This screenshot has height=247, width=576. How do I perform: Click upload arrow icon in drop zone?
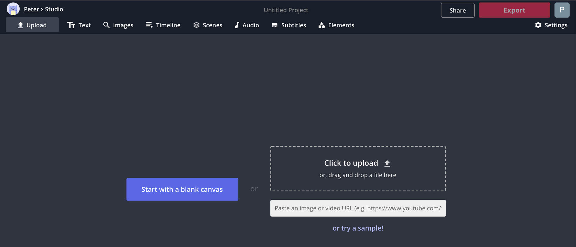[387, 163]
